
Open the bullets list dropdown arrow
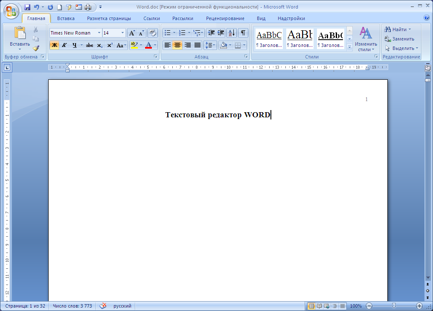(174, 33)
